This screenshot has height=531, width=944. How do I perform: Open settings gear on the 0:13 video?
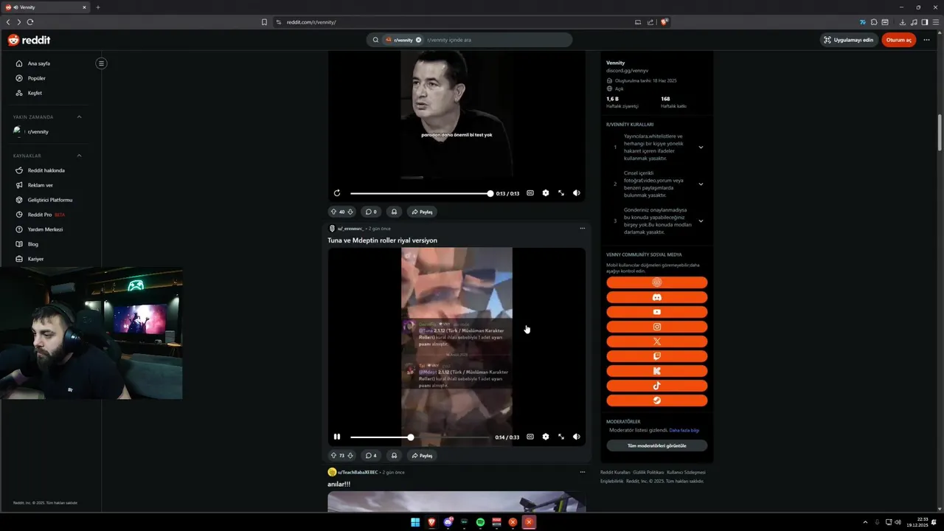546,193
